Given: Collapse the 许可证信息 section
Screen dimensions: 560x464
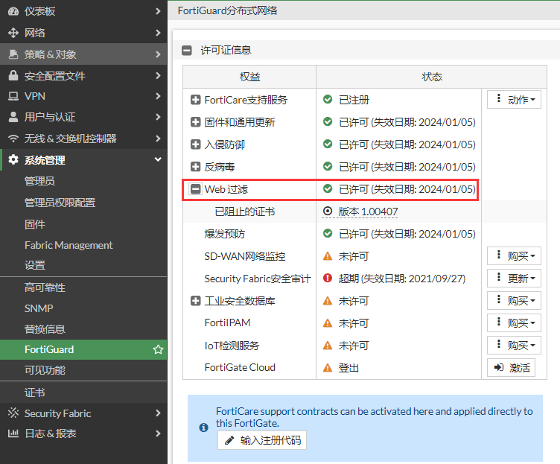Looking at the screenshot, I should click(186, 51).
